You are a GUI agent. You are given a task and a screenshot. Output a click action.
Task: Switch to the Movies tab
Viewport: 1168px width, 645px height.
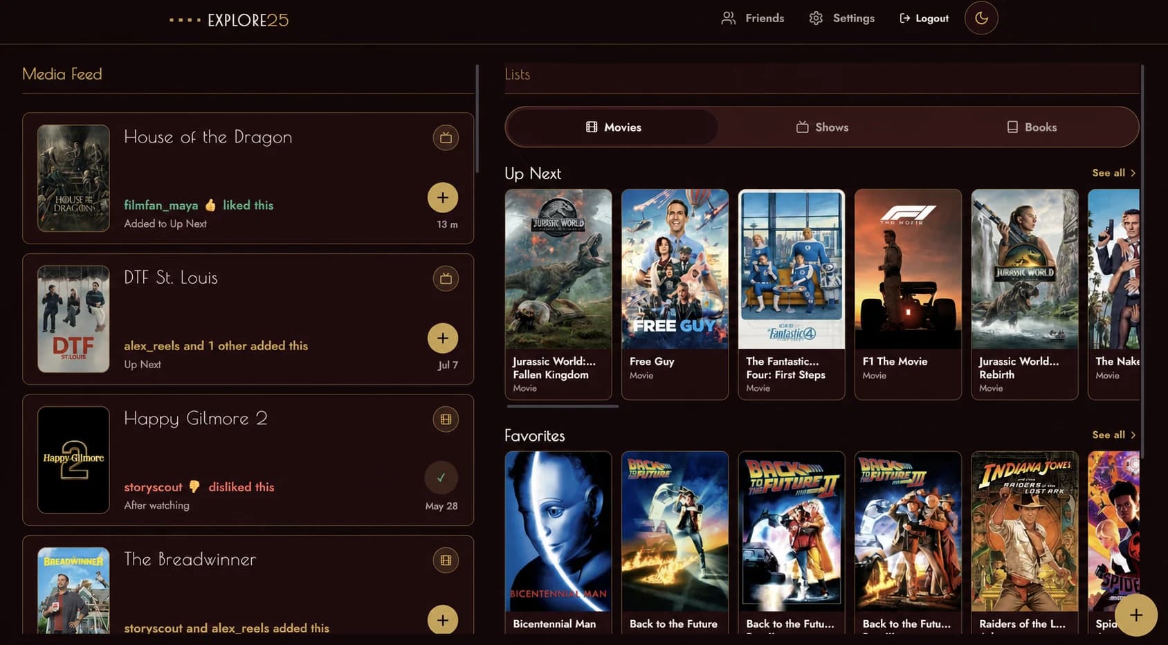point(613,127)
